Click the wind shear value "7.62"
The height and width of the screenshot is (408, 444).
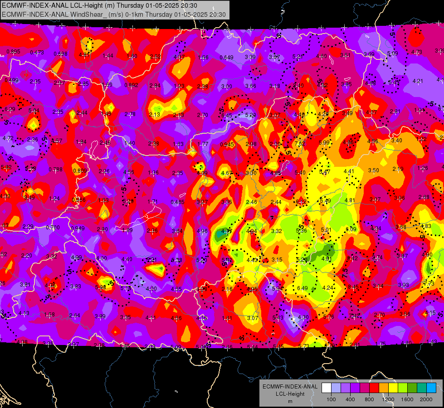[300, 143]
